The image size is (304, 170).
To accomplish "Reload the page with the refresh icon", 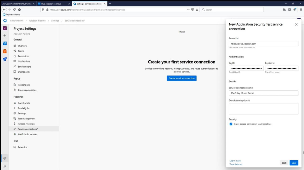I will [x=14, y=9].
